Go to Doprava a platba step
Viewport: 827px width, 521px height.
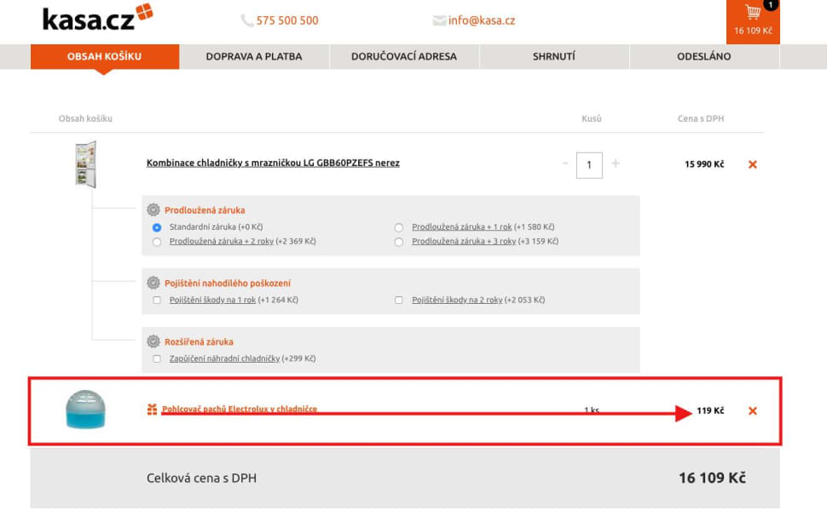[254, 56]
